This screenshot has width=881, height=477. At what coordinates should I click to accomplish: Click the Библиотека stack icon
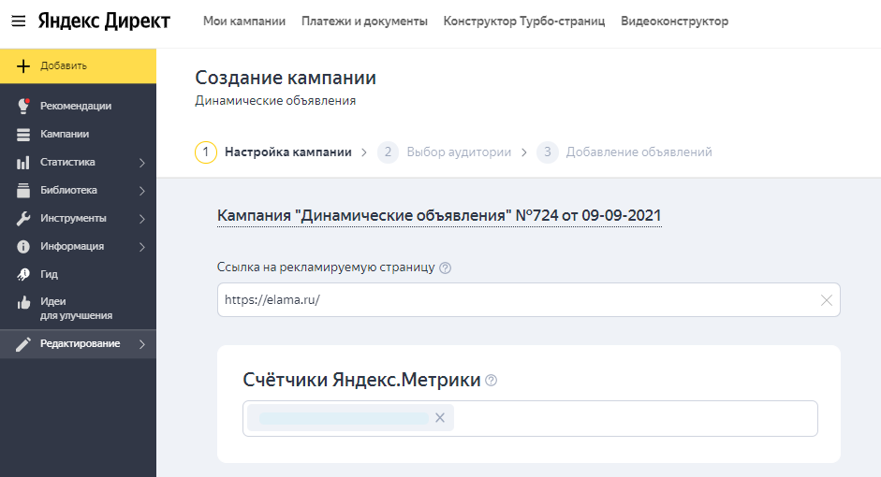[23, 190]
